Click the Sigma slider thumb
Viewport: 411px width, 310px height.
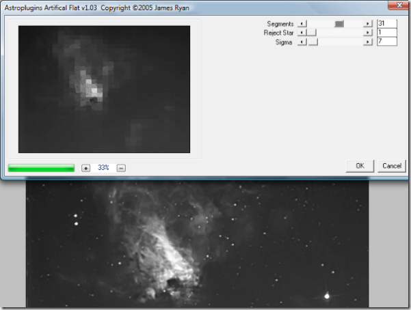pyautogui.click(x=313, y=42)
